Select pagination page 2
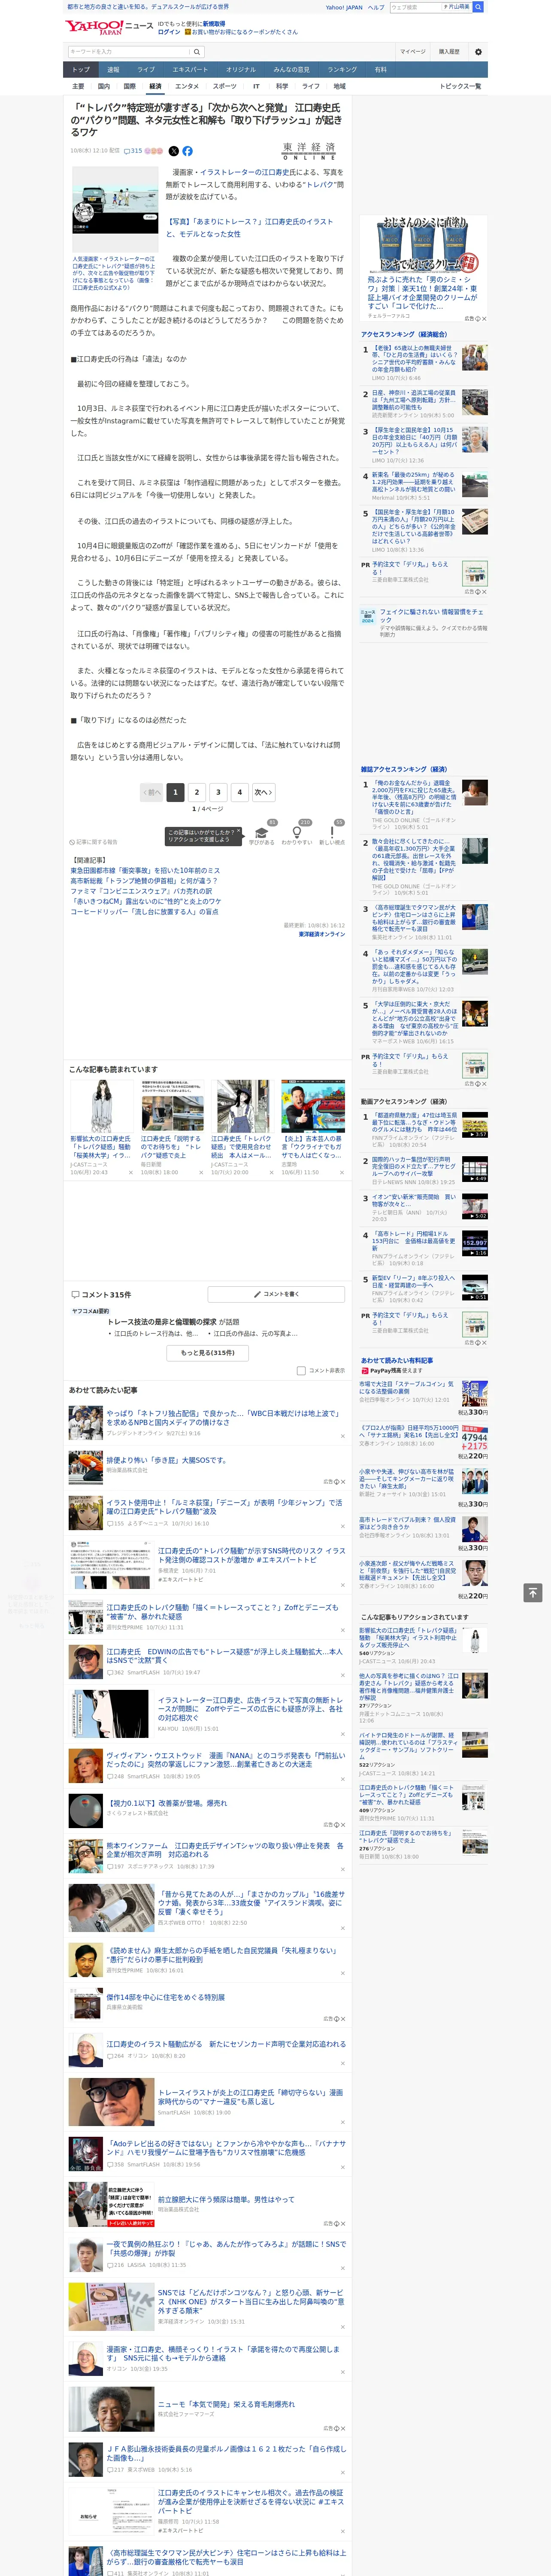Screen dimensions: 551x2576 pos(197,792)
